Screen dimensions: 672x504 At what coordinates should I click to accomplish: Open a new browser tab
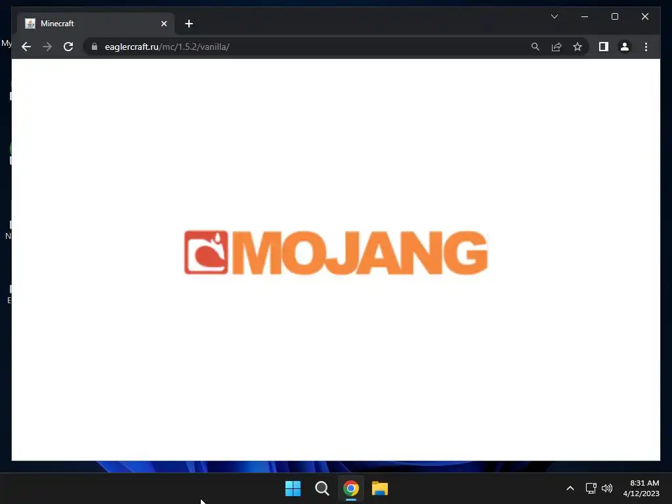click(x=189, y=24)
